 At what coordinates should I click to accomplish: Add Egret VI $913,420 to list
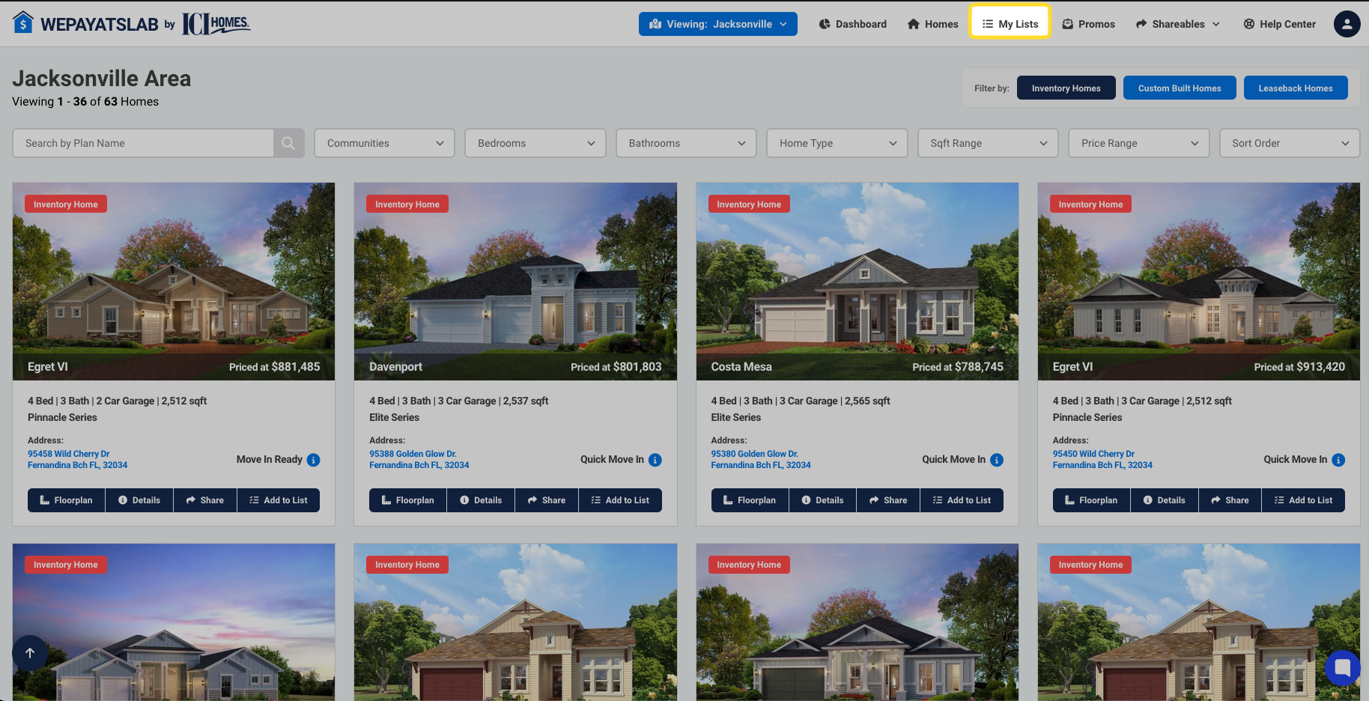1304,500
